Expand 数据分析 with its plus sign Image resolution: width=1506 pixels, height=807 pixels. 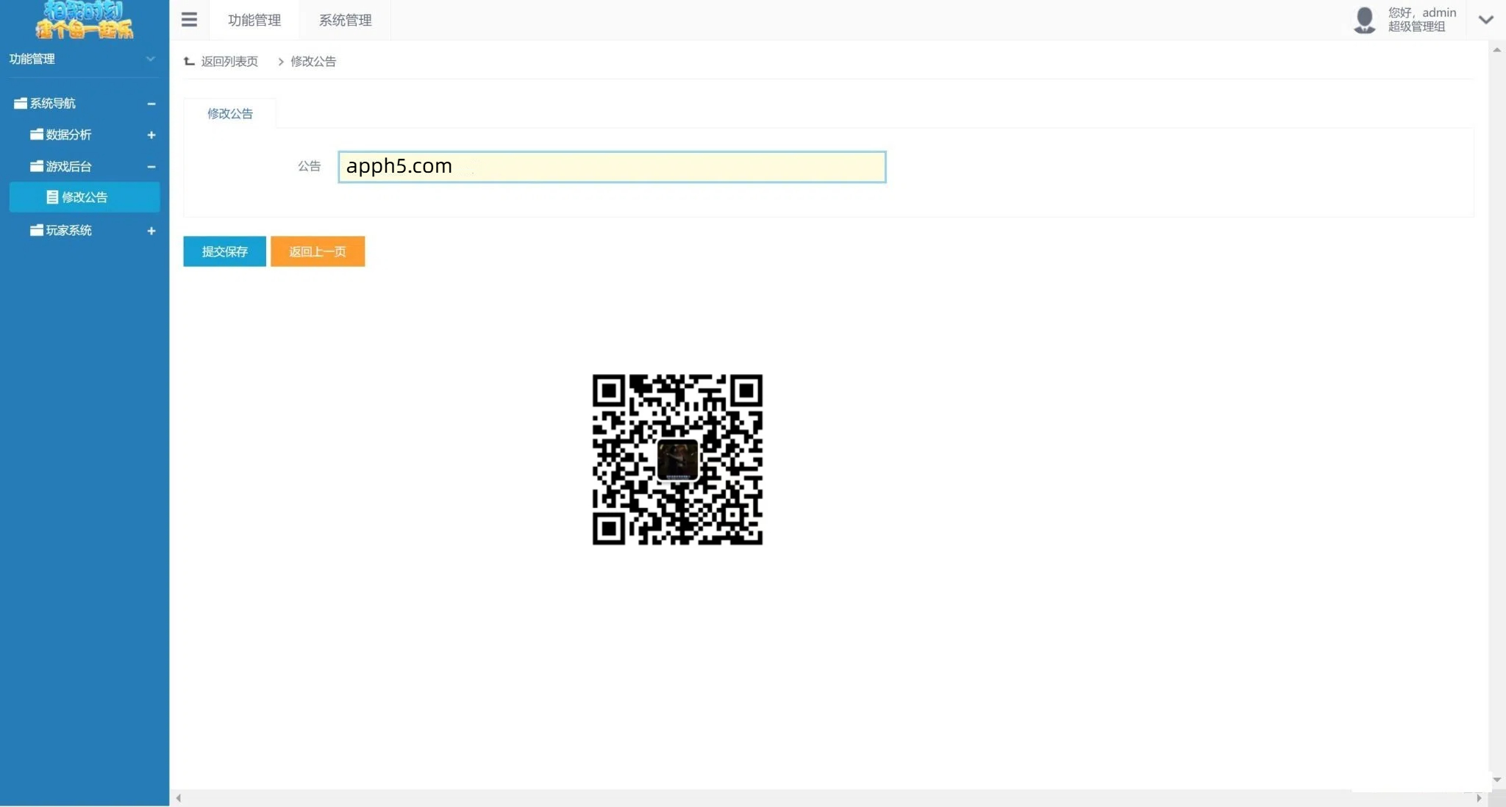pyautogui.click(x=151, y=134)
